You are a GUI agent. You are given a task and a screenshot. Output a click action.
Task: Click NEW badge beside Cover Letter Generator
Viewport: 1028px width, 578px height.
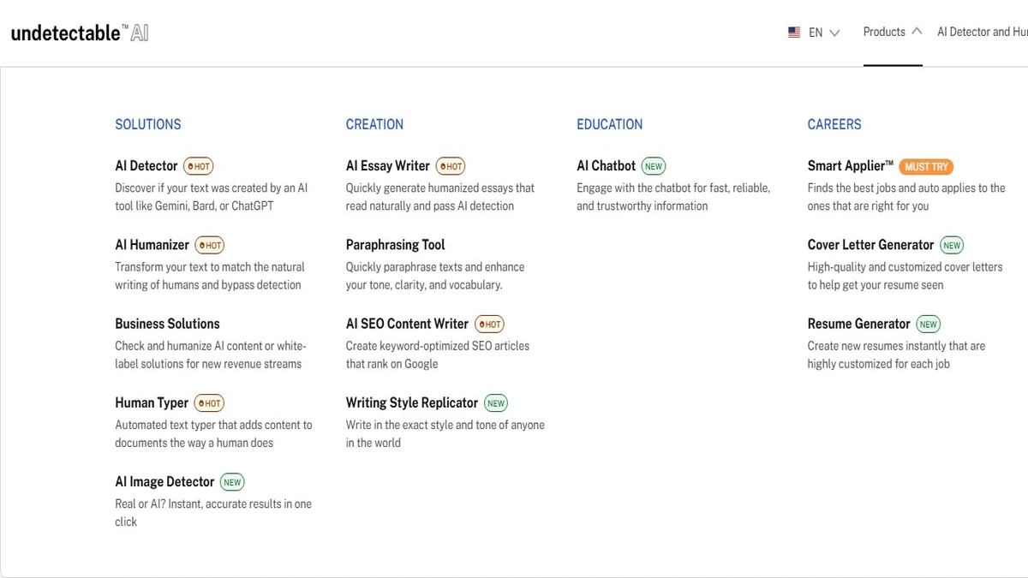pos(952,245)
